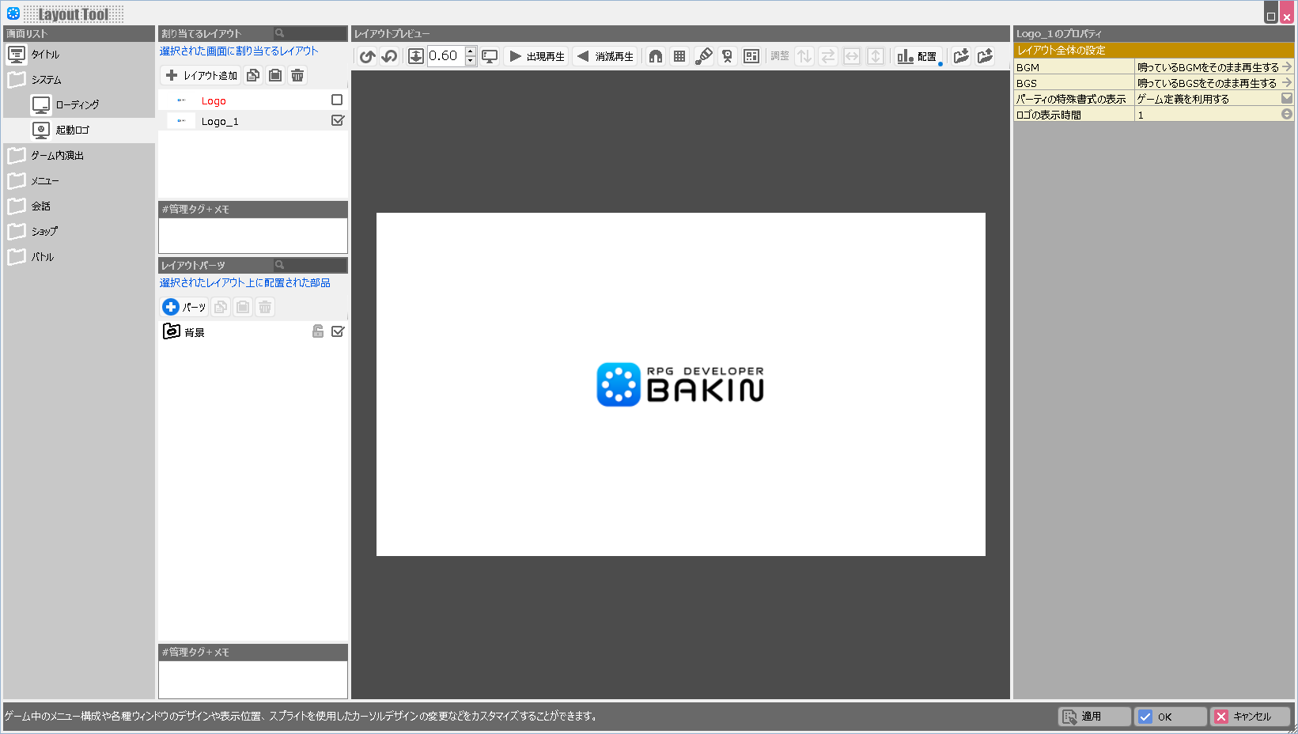The image size is (1298, 734).
Task: Click the import layout folder icon
Action: click(x=961, y=56)
